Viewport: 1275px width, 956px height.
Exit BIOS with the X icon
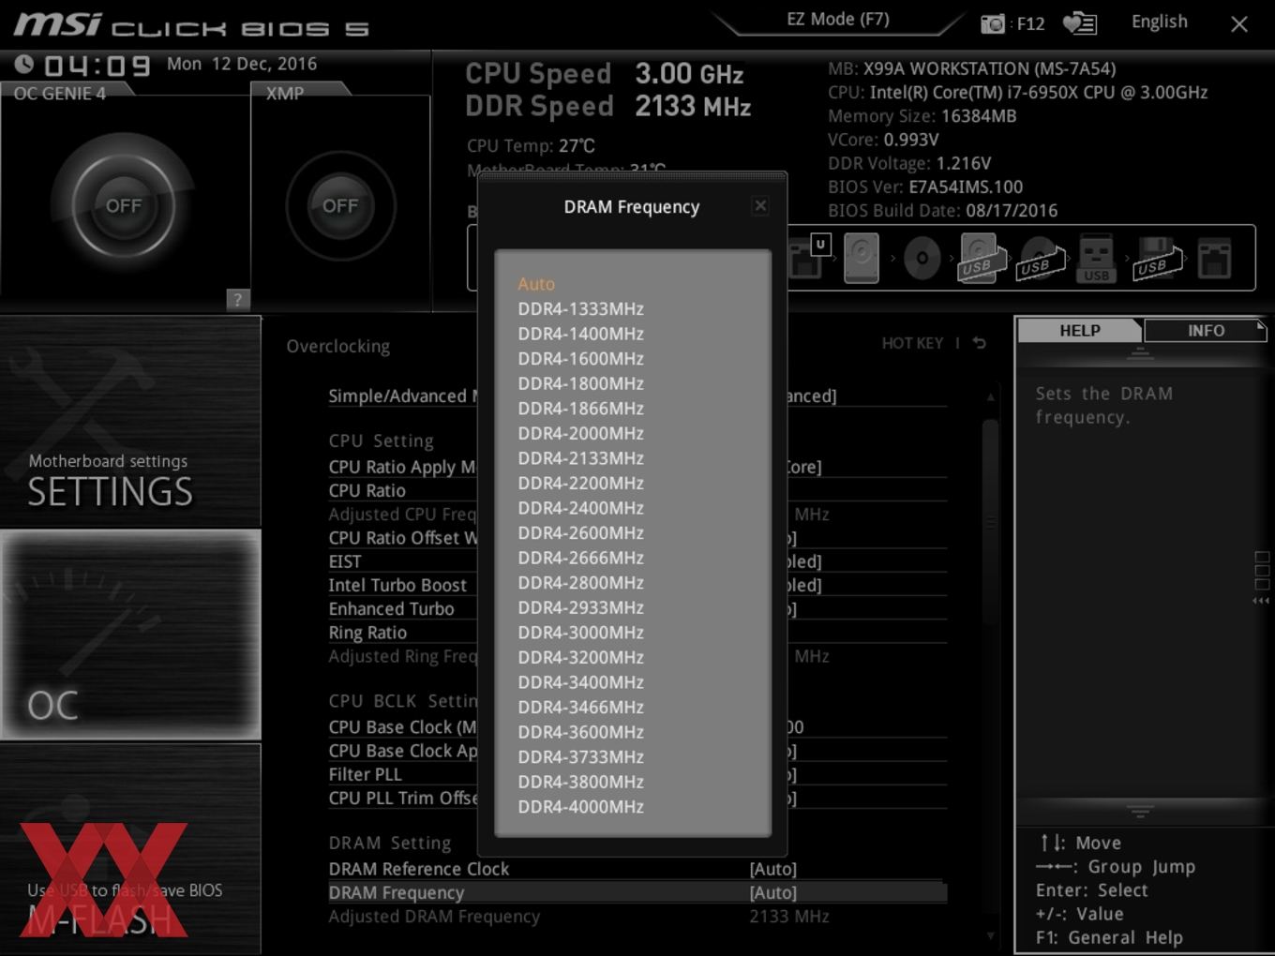(1239, 24)
